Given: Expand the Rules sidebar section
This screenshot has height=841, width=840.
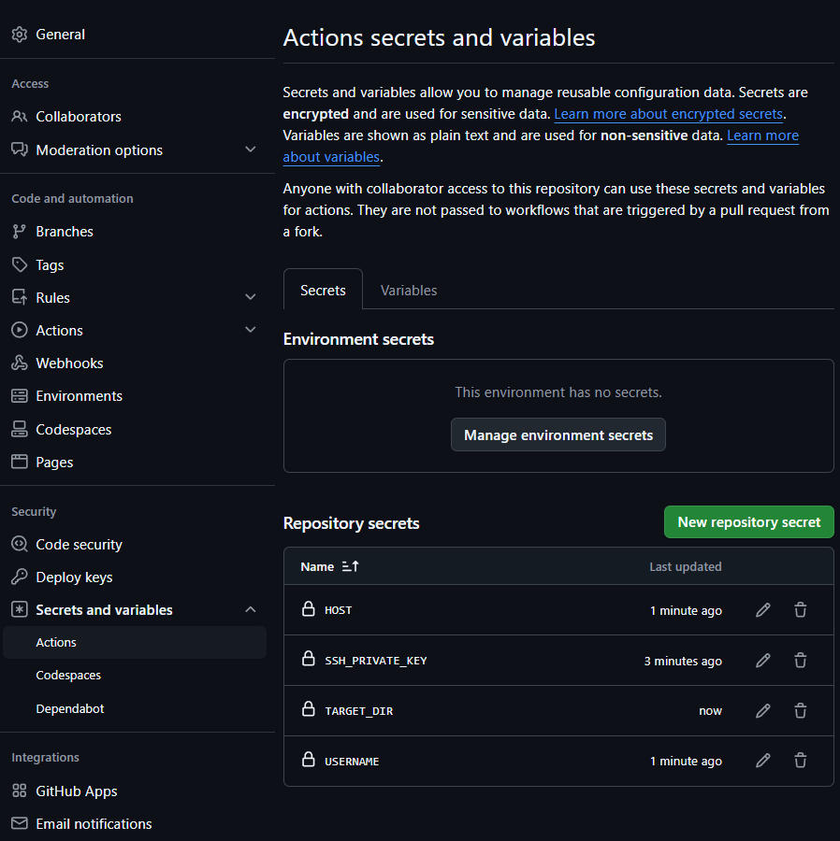Looking at the screenshot, I should click(x=250, y=297).
